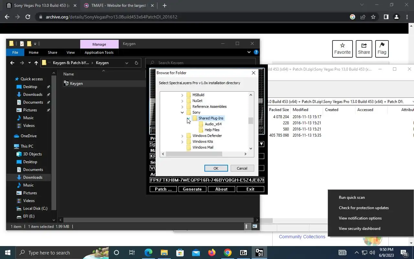The image size is (414, 259).
Task: Click the folder tree scroll up arrow
Action: tap(251, 95)
